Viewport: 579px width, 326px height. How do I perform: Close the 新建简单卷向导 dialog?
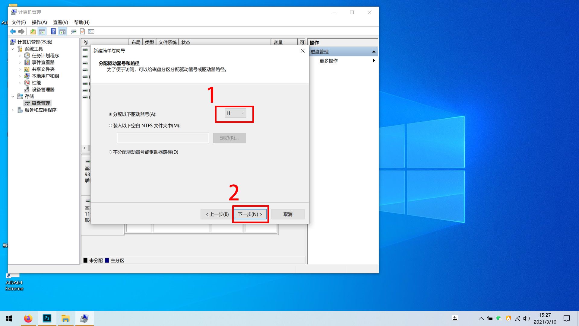(x=303, y=51)
